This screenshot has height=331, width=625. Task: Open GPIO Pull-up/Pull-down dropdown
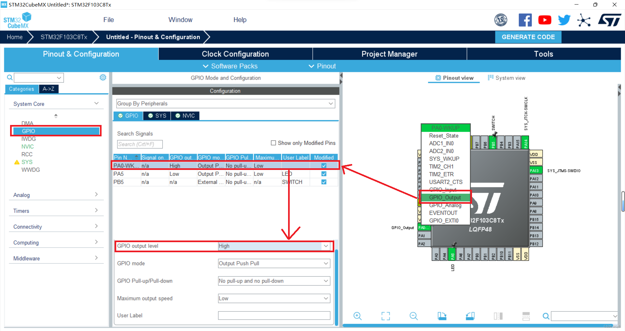(x=274, y=281)
